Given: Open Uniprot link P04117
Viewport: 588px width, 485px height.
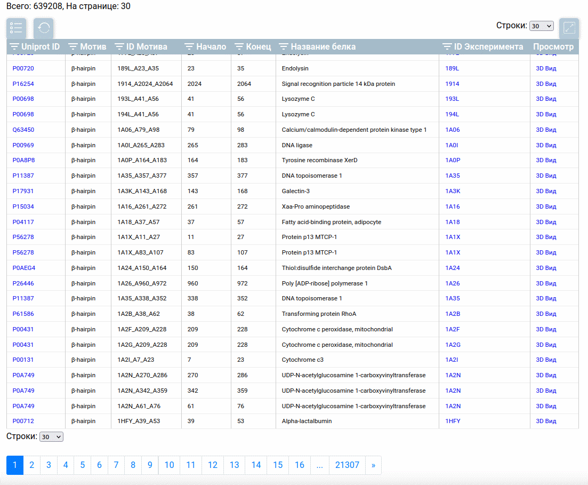Looking at the screenshot, I should pos(23,222).
